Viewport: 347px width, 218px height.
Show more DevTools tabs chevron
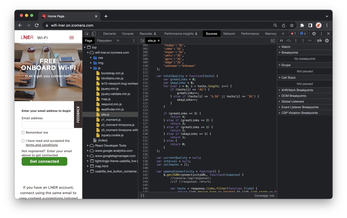click(x=283, y=34)
